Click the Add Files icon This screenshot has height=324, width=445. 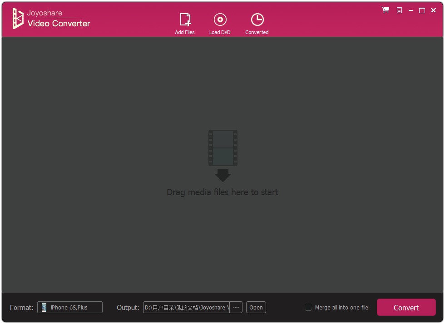click(185, 24)
